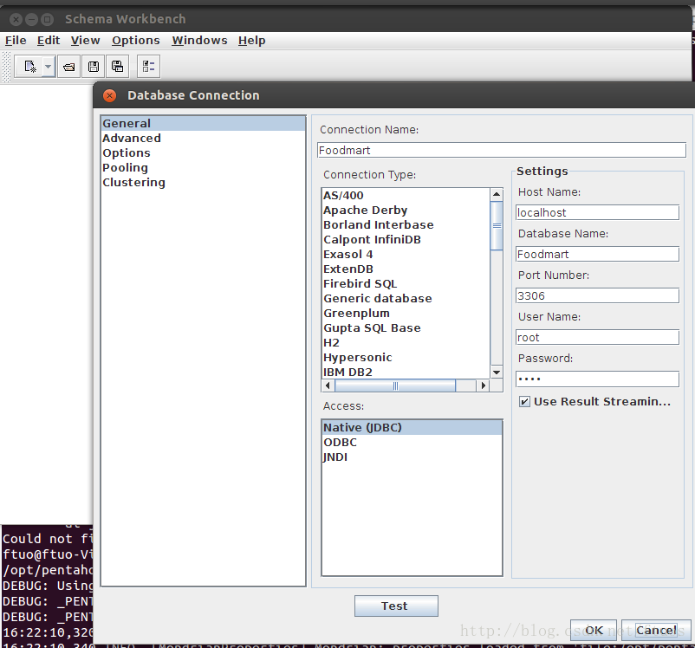
Task: Select Greenplum connection type
Action: click(406, 313)
